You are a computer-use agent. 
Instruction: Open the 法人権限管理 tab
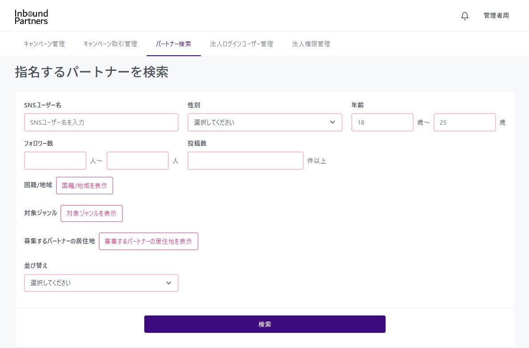point(311,44)
